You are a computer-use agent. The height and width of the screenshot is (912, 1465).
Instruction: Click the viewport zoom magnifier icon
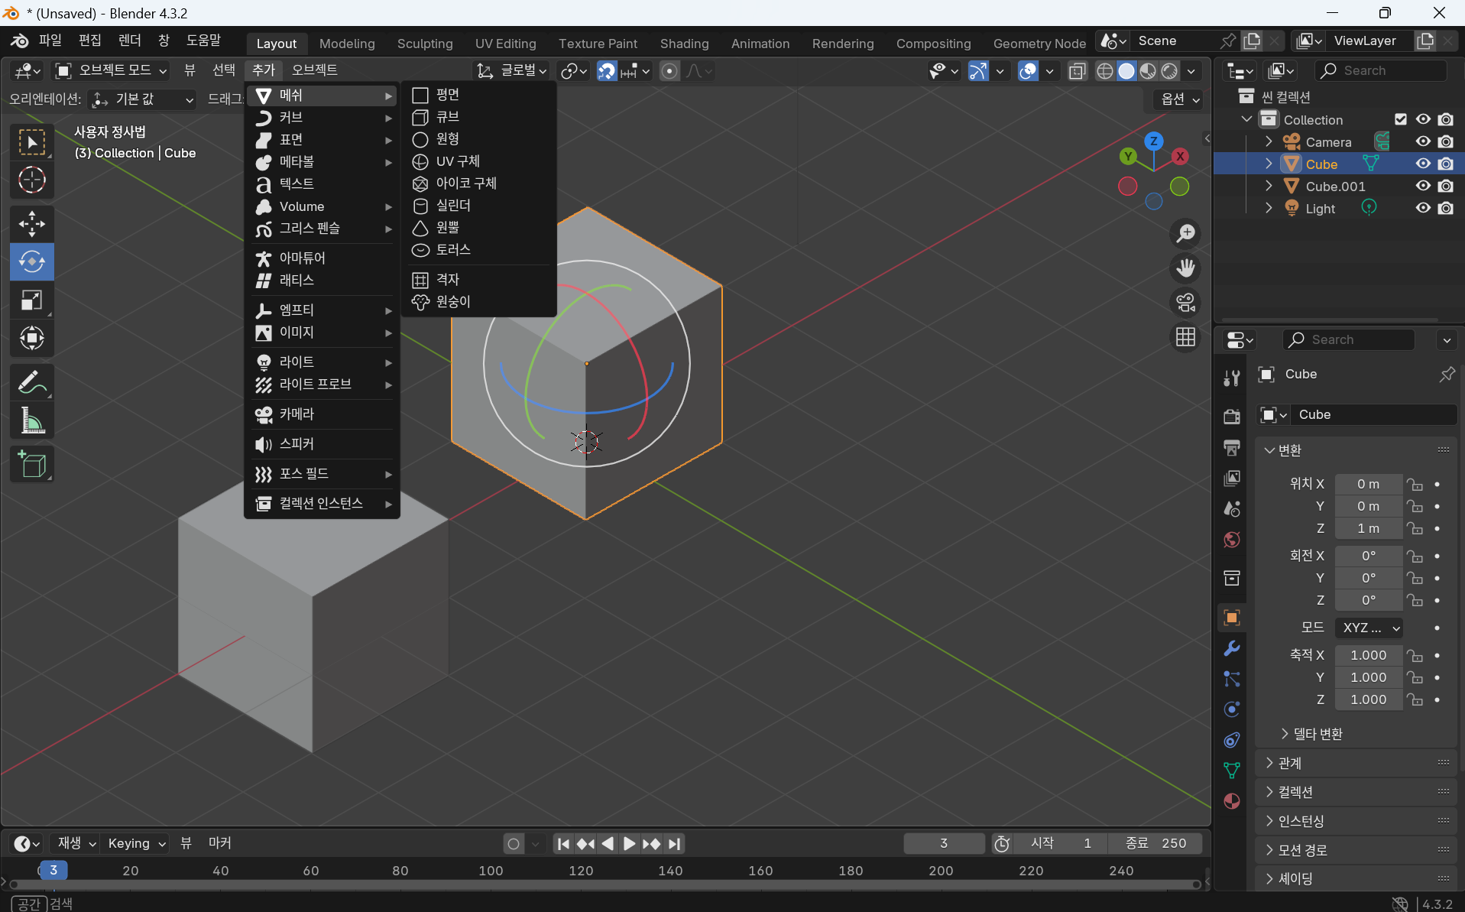pyautogui.click(x=1185, y=233)
